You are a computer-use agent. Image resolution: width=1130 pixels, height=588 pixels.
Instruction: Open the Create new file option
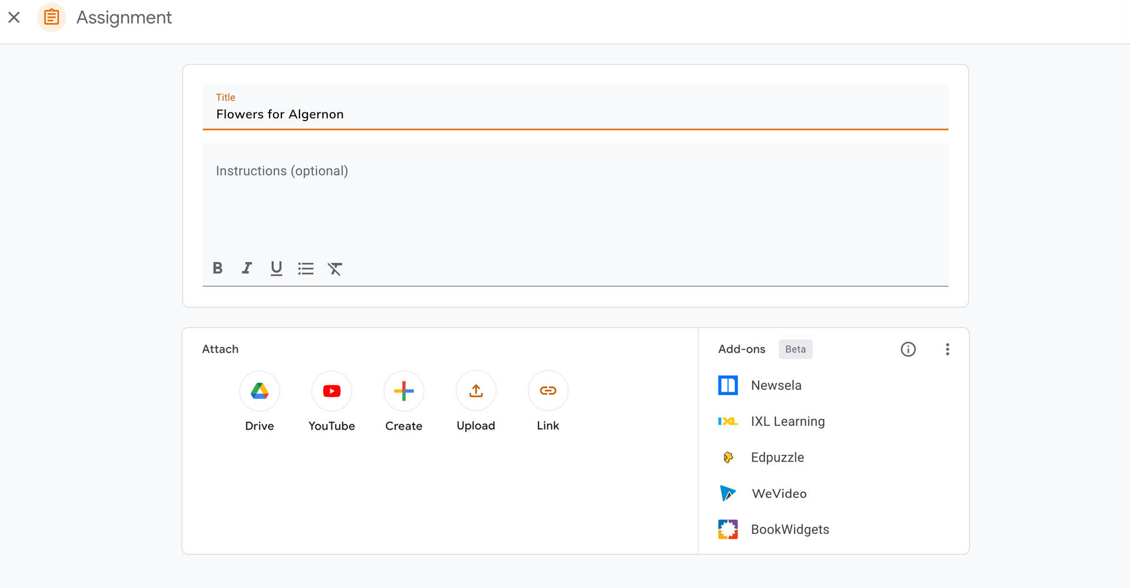(x=404, y=391)
